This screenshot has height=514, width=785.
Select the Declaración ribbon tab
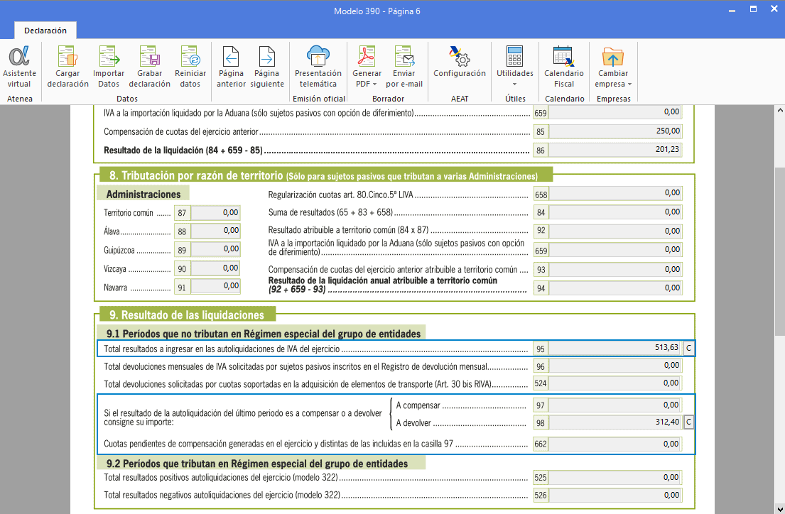pos(45,31)
